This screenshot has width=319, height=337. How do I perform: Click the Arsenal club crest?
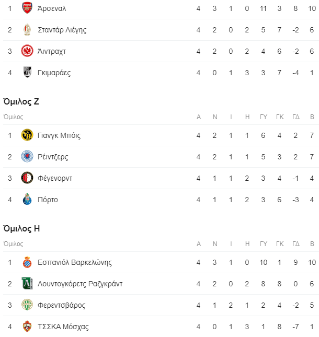27,8
